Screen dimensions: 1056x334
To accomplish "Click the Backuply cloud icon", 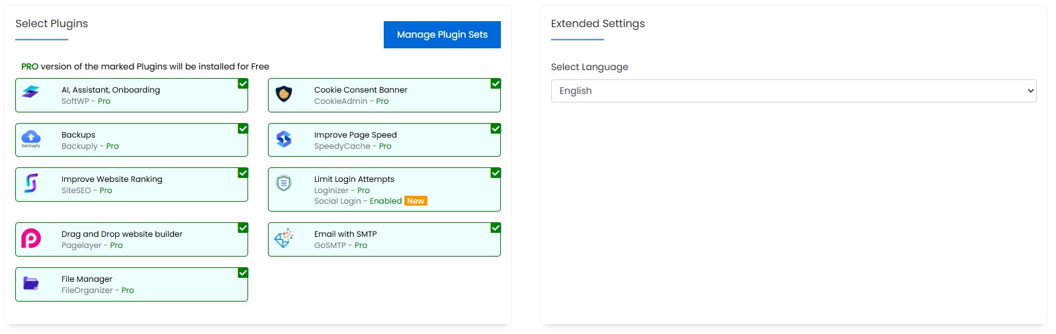I will point(31,139).
